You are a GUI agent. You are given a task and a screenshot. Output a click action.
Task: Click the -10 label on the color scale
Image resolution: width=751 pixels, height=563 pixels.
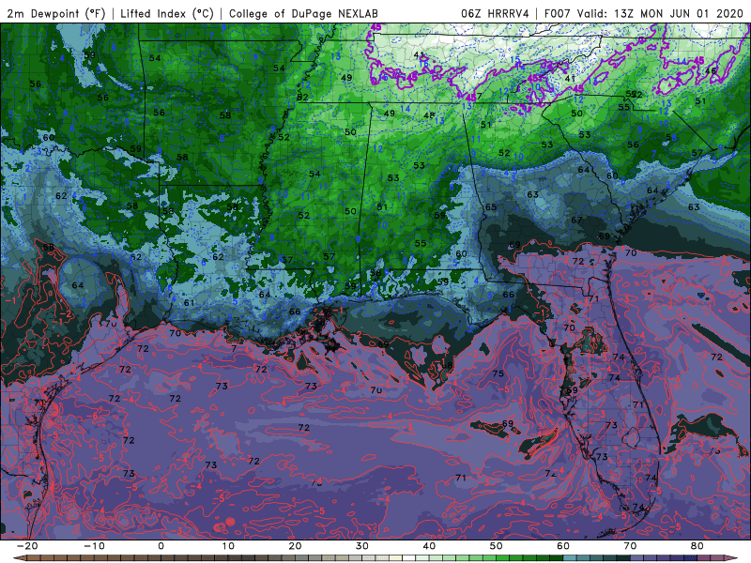coord(94,546)
